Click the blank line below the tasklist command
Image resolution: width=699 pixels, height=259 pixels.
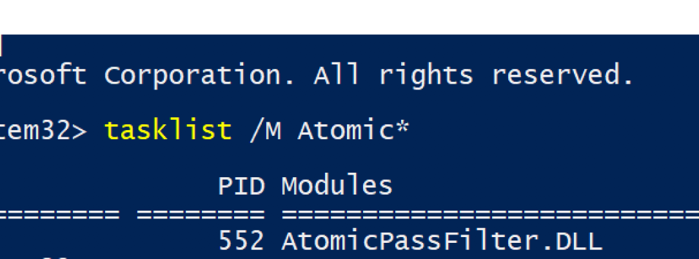pos(349,158)
